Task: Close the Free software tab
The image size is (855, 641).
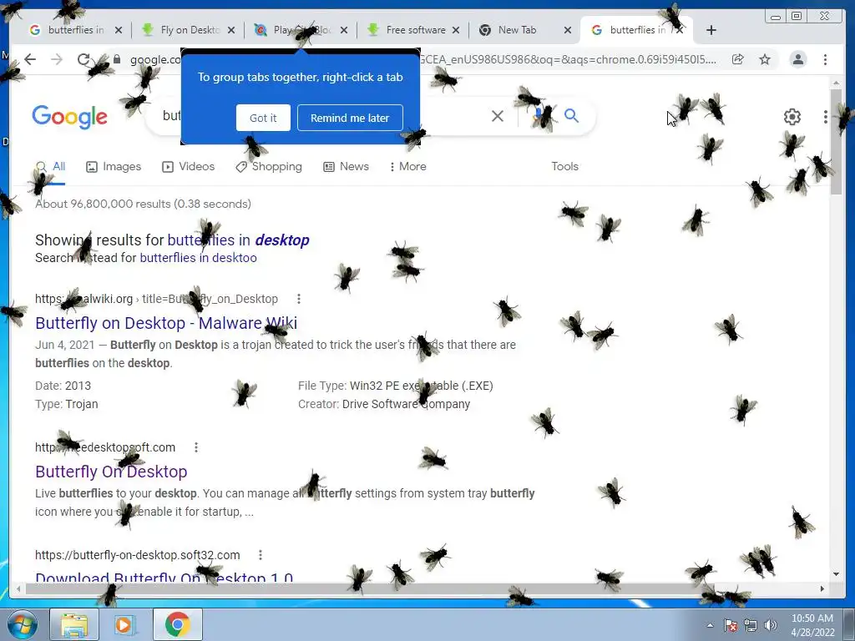Action: 456,30
